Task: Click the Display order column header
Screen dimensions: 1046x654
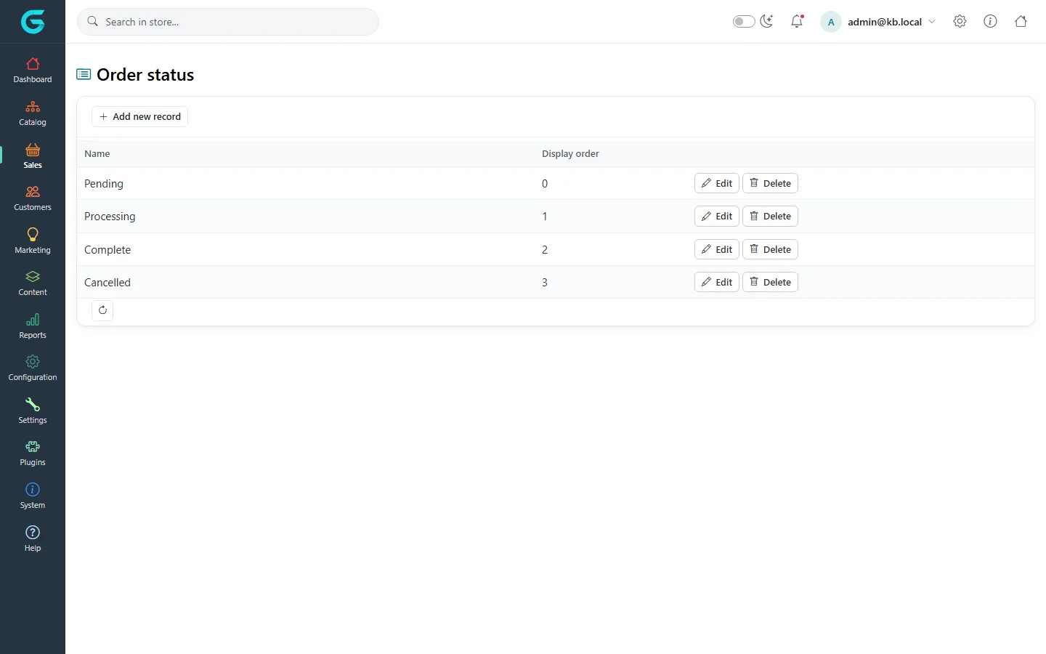Action: coord(570,153)
